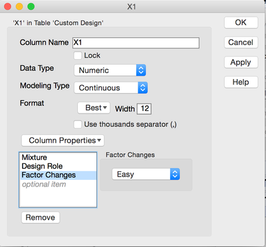Screen dimensions: 266x247
Task: Remove the selected column property
Action: [41, 217]
